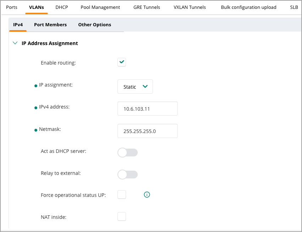Go to the Pool Management tab

point(100,7)
